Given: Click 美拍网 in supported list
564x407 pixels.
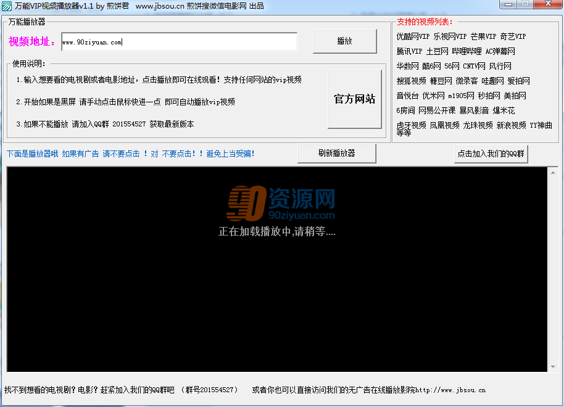Looking at the screenshot, I should tap(515, 96).
